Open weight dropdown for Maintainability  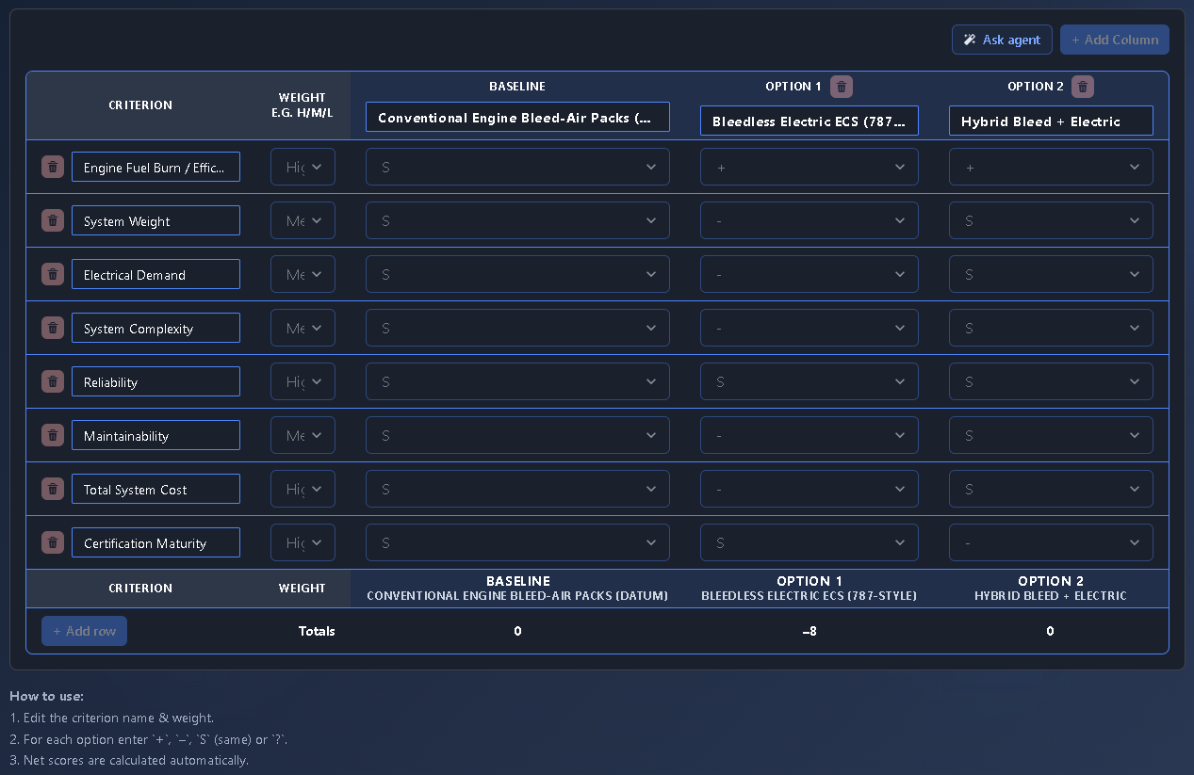click(x=303, y=435)
